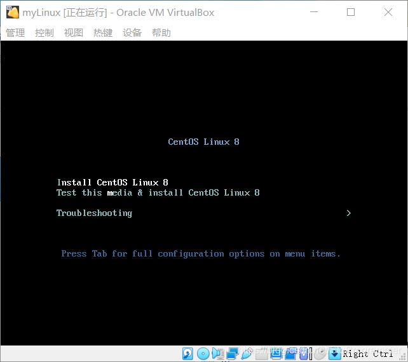Click the Right Ctrl host key label
Viewport: 408px width, 362px height.
point(368,354)
